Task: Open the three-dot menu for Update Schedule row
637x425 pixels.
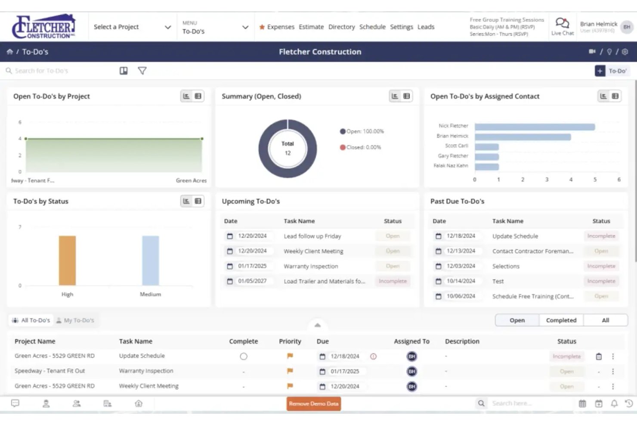Action: click(613, 357)
